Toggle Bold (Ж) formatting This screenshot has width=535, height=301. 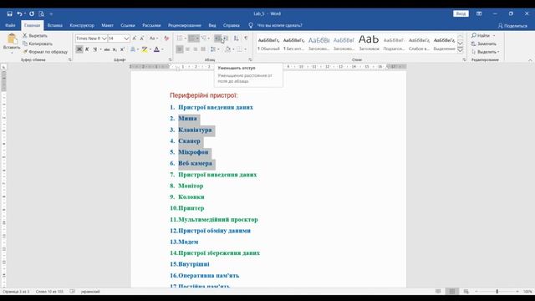point(79,49)
